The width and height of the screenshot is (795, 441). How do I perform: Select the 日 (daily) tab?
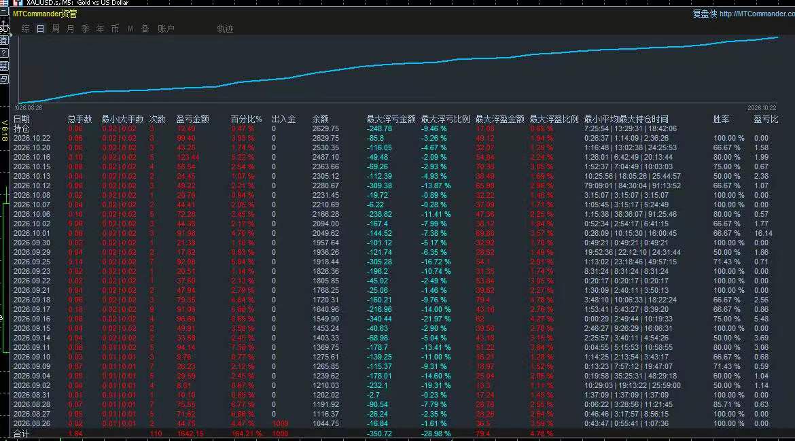click(x=40, y=29)
